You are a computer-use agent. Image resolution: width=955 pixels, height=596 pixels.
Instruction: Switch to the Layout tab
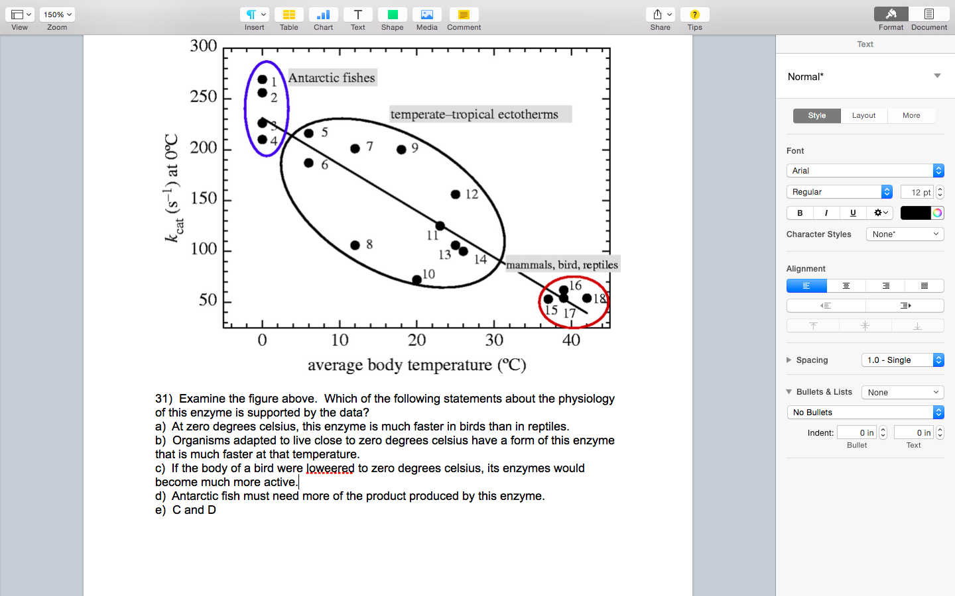click(x=863, y=115)
